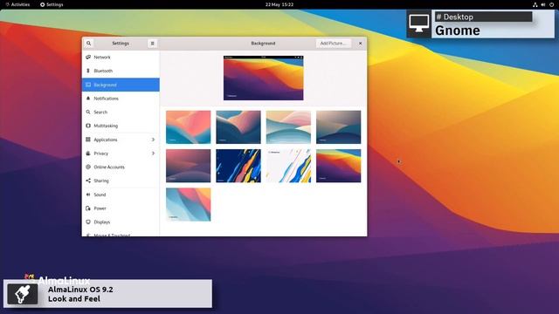Select the beige-to-navy gradient wallpaper
Screen dimensions: 559x314
tap(338, 127)
